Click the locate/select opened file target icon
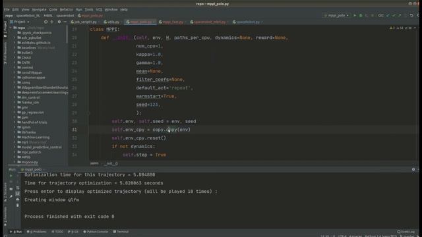Image resolution: width=422 pixels, height=237 pixels. (x=45, y=22)
